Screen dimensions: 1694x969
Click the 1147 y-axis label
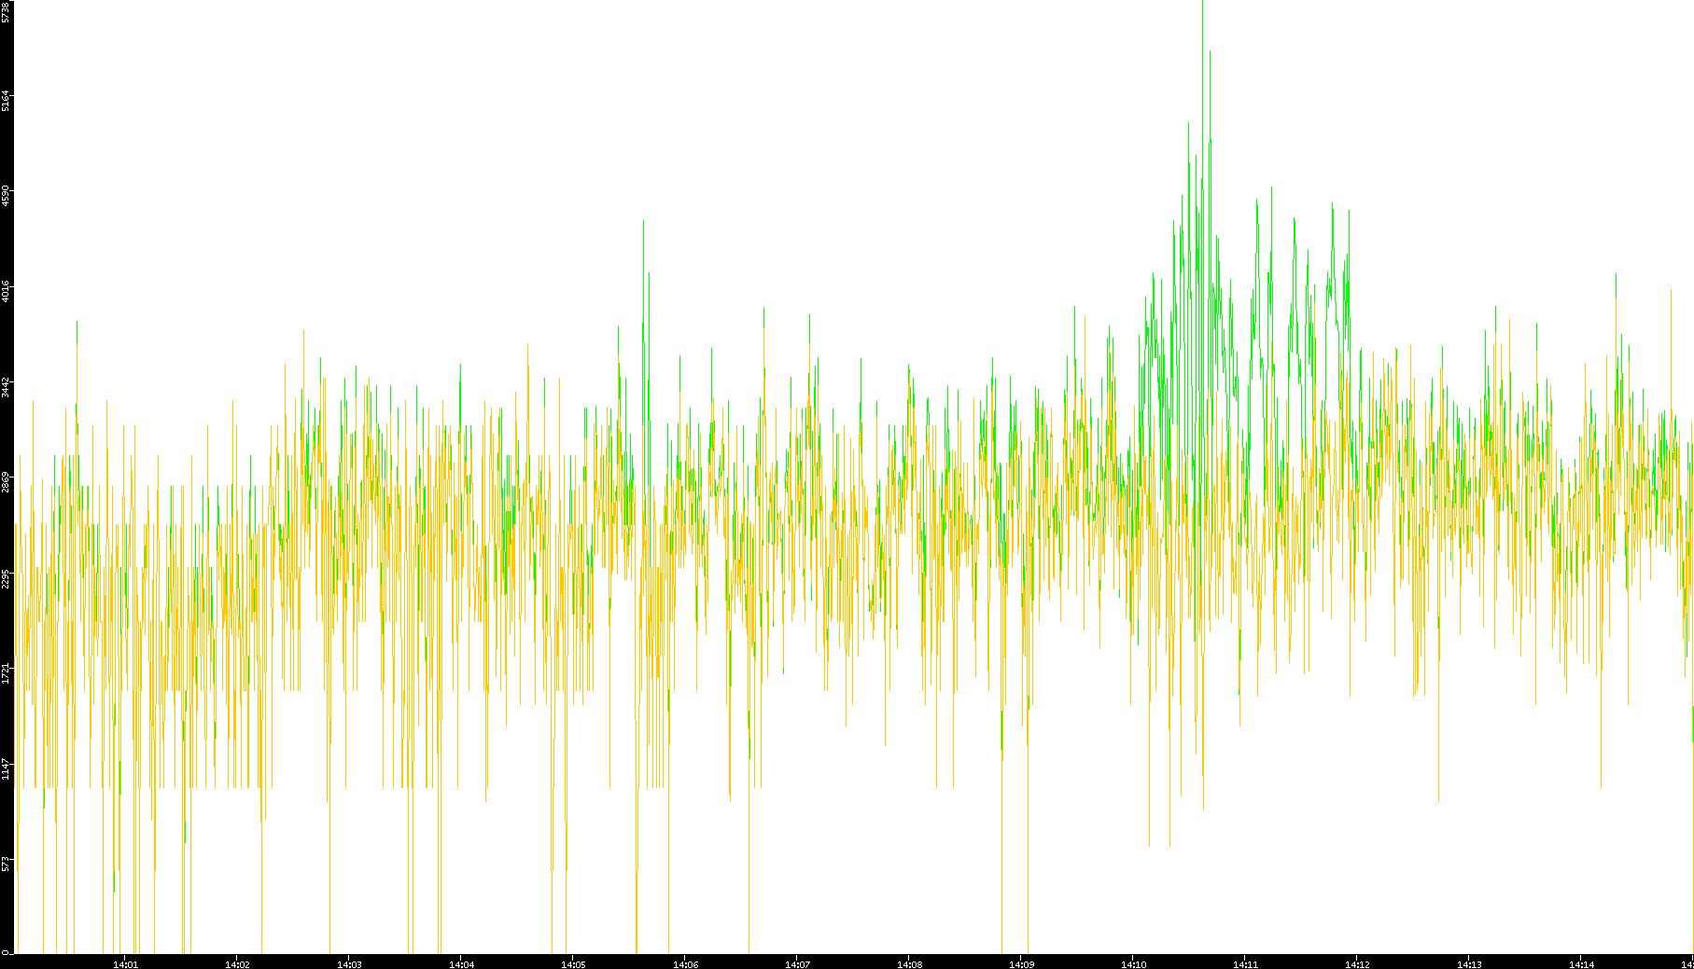pos(6,769)
